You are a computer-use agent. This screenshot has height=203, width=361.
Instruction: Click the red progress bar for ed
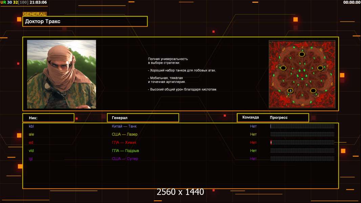(x=302, y=142)
